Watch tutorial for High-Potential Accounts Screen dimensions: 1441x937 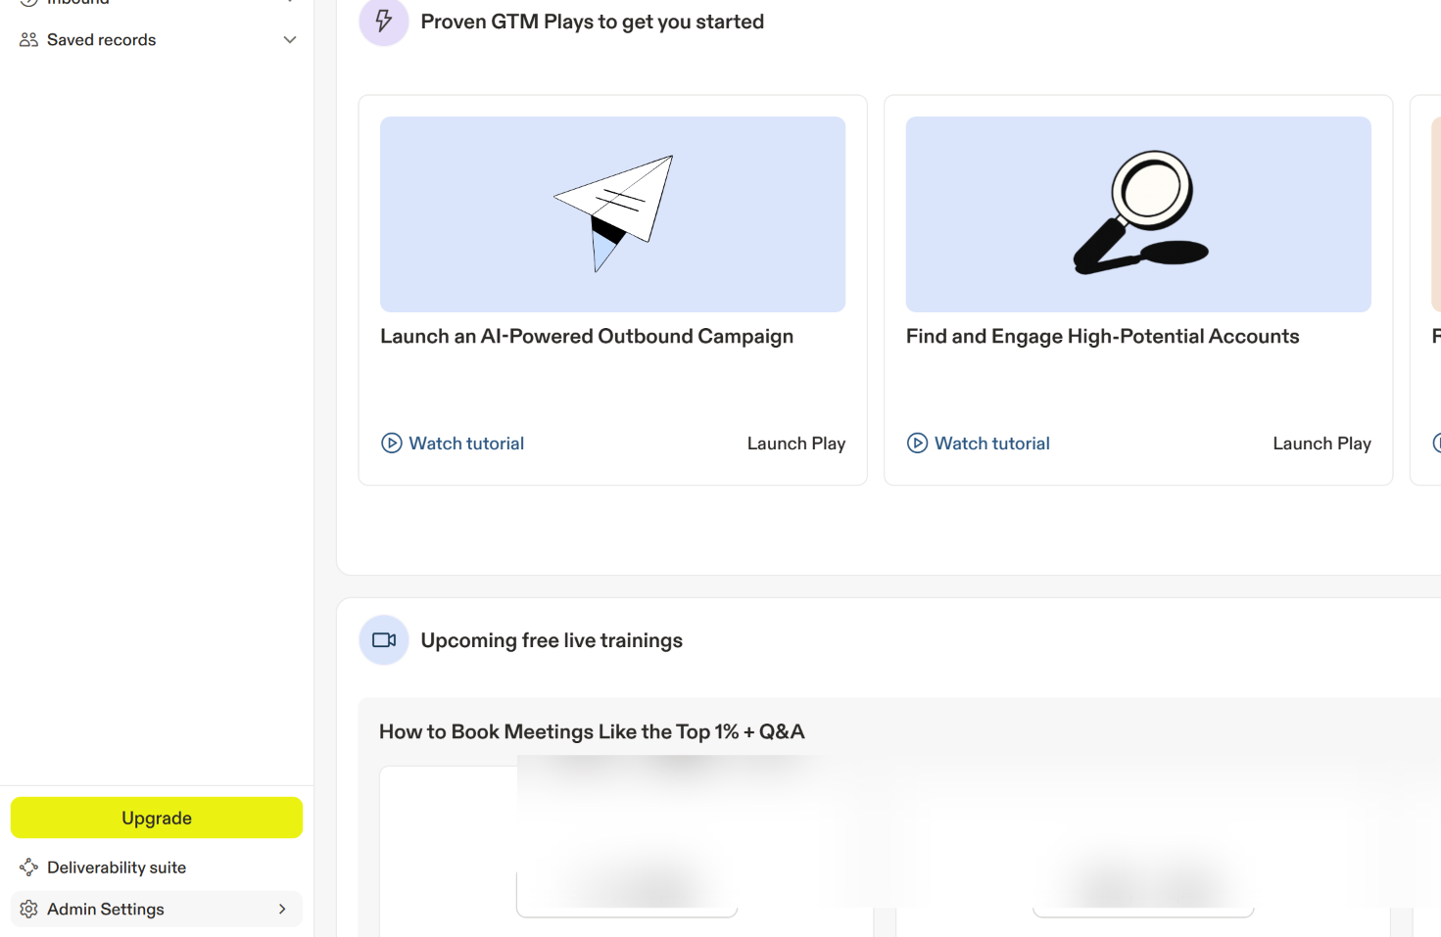991,444
